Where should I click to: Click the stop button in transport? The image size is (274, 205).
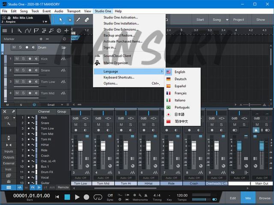67,197
